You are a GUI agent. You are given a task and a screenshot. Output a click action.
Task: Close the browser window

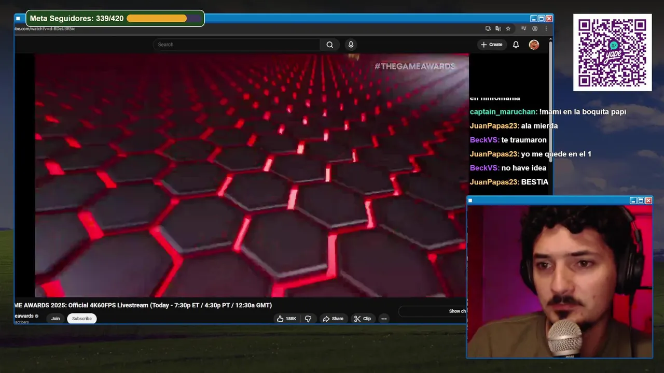click(x=549, y=19)
